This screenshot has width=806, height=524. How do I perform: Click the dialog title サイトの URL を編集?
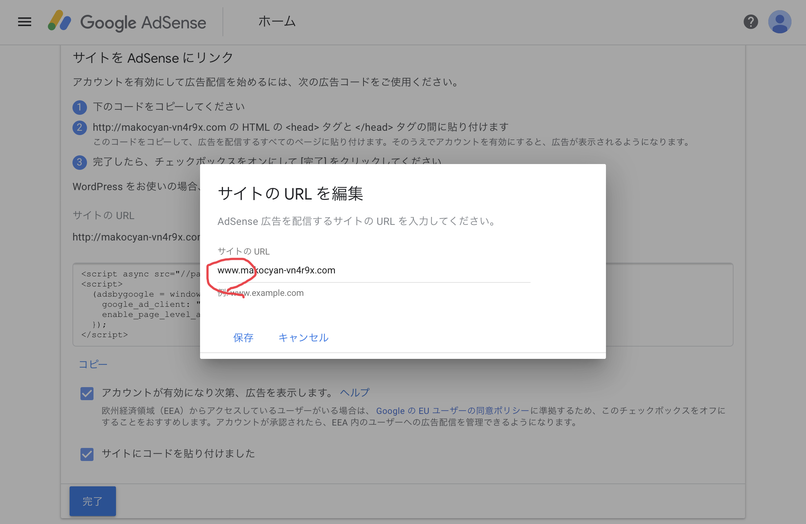click(x=290, y=193)
